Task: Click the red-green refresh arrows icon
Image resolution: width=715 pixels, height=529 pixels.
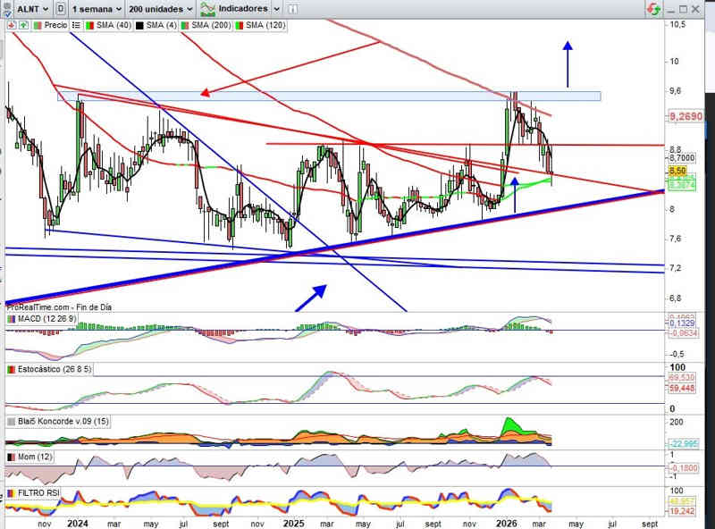Action: 655,8
